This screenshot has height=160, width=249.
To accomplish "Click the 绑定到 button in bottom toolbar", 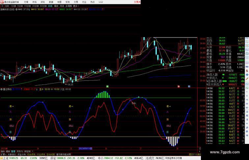I will pyautogui.click(x=27, y=151).
